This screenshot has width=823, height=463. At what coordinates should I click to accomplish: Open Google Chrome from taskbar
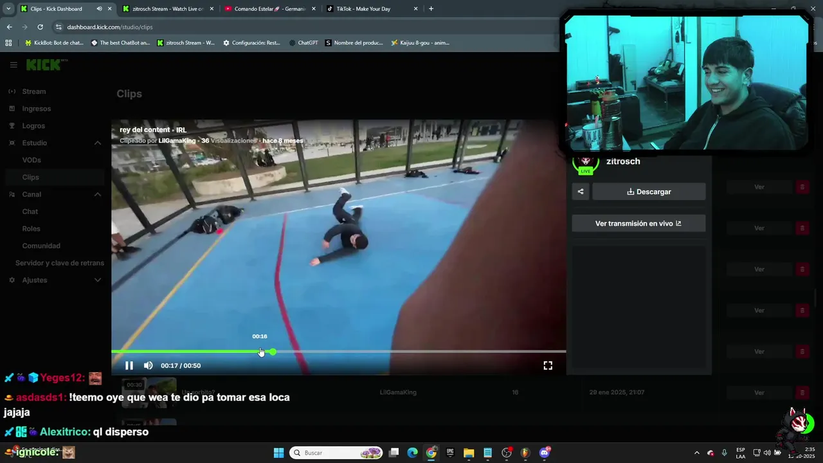pyautogui.click(x=431, y=453)
